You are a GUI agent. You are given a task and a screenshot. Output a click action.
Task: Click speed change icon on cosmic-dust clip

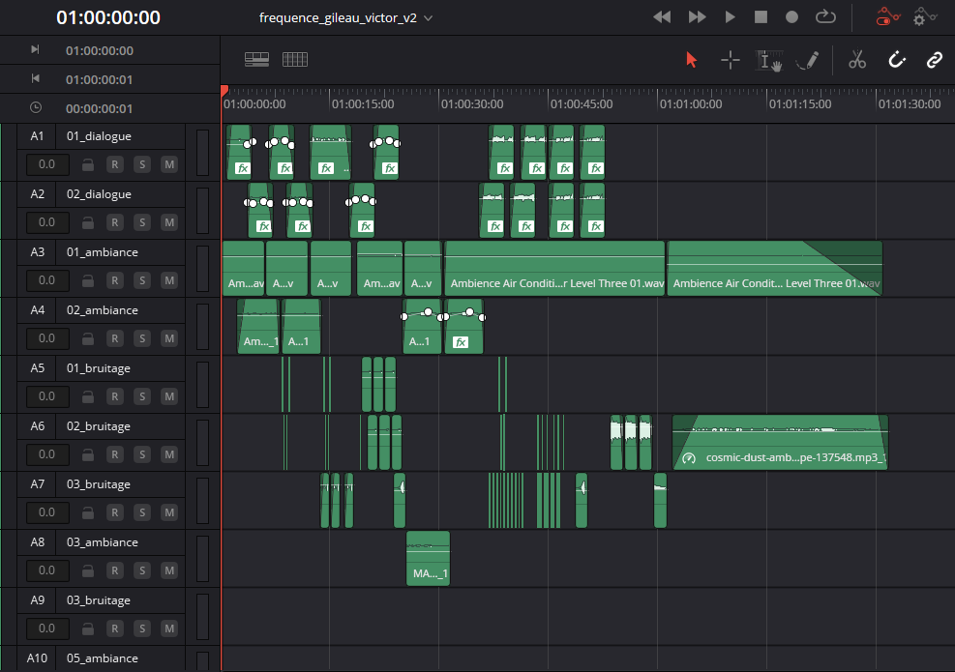[689, 458]
